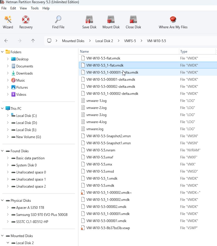Open the Help menu
The image size is (217, 246).
pos(46,8)
